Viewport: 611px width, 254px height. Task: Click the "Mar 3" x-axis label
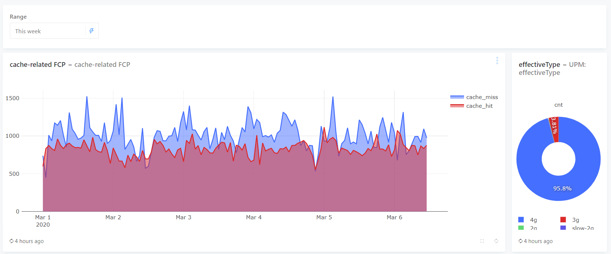183,217
